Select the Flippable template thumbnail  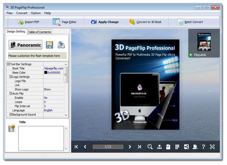tap(204, 43)
